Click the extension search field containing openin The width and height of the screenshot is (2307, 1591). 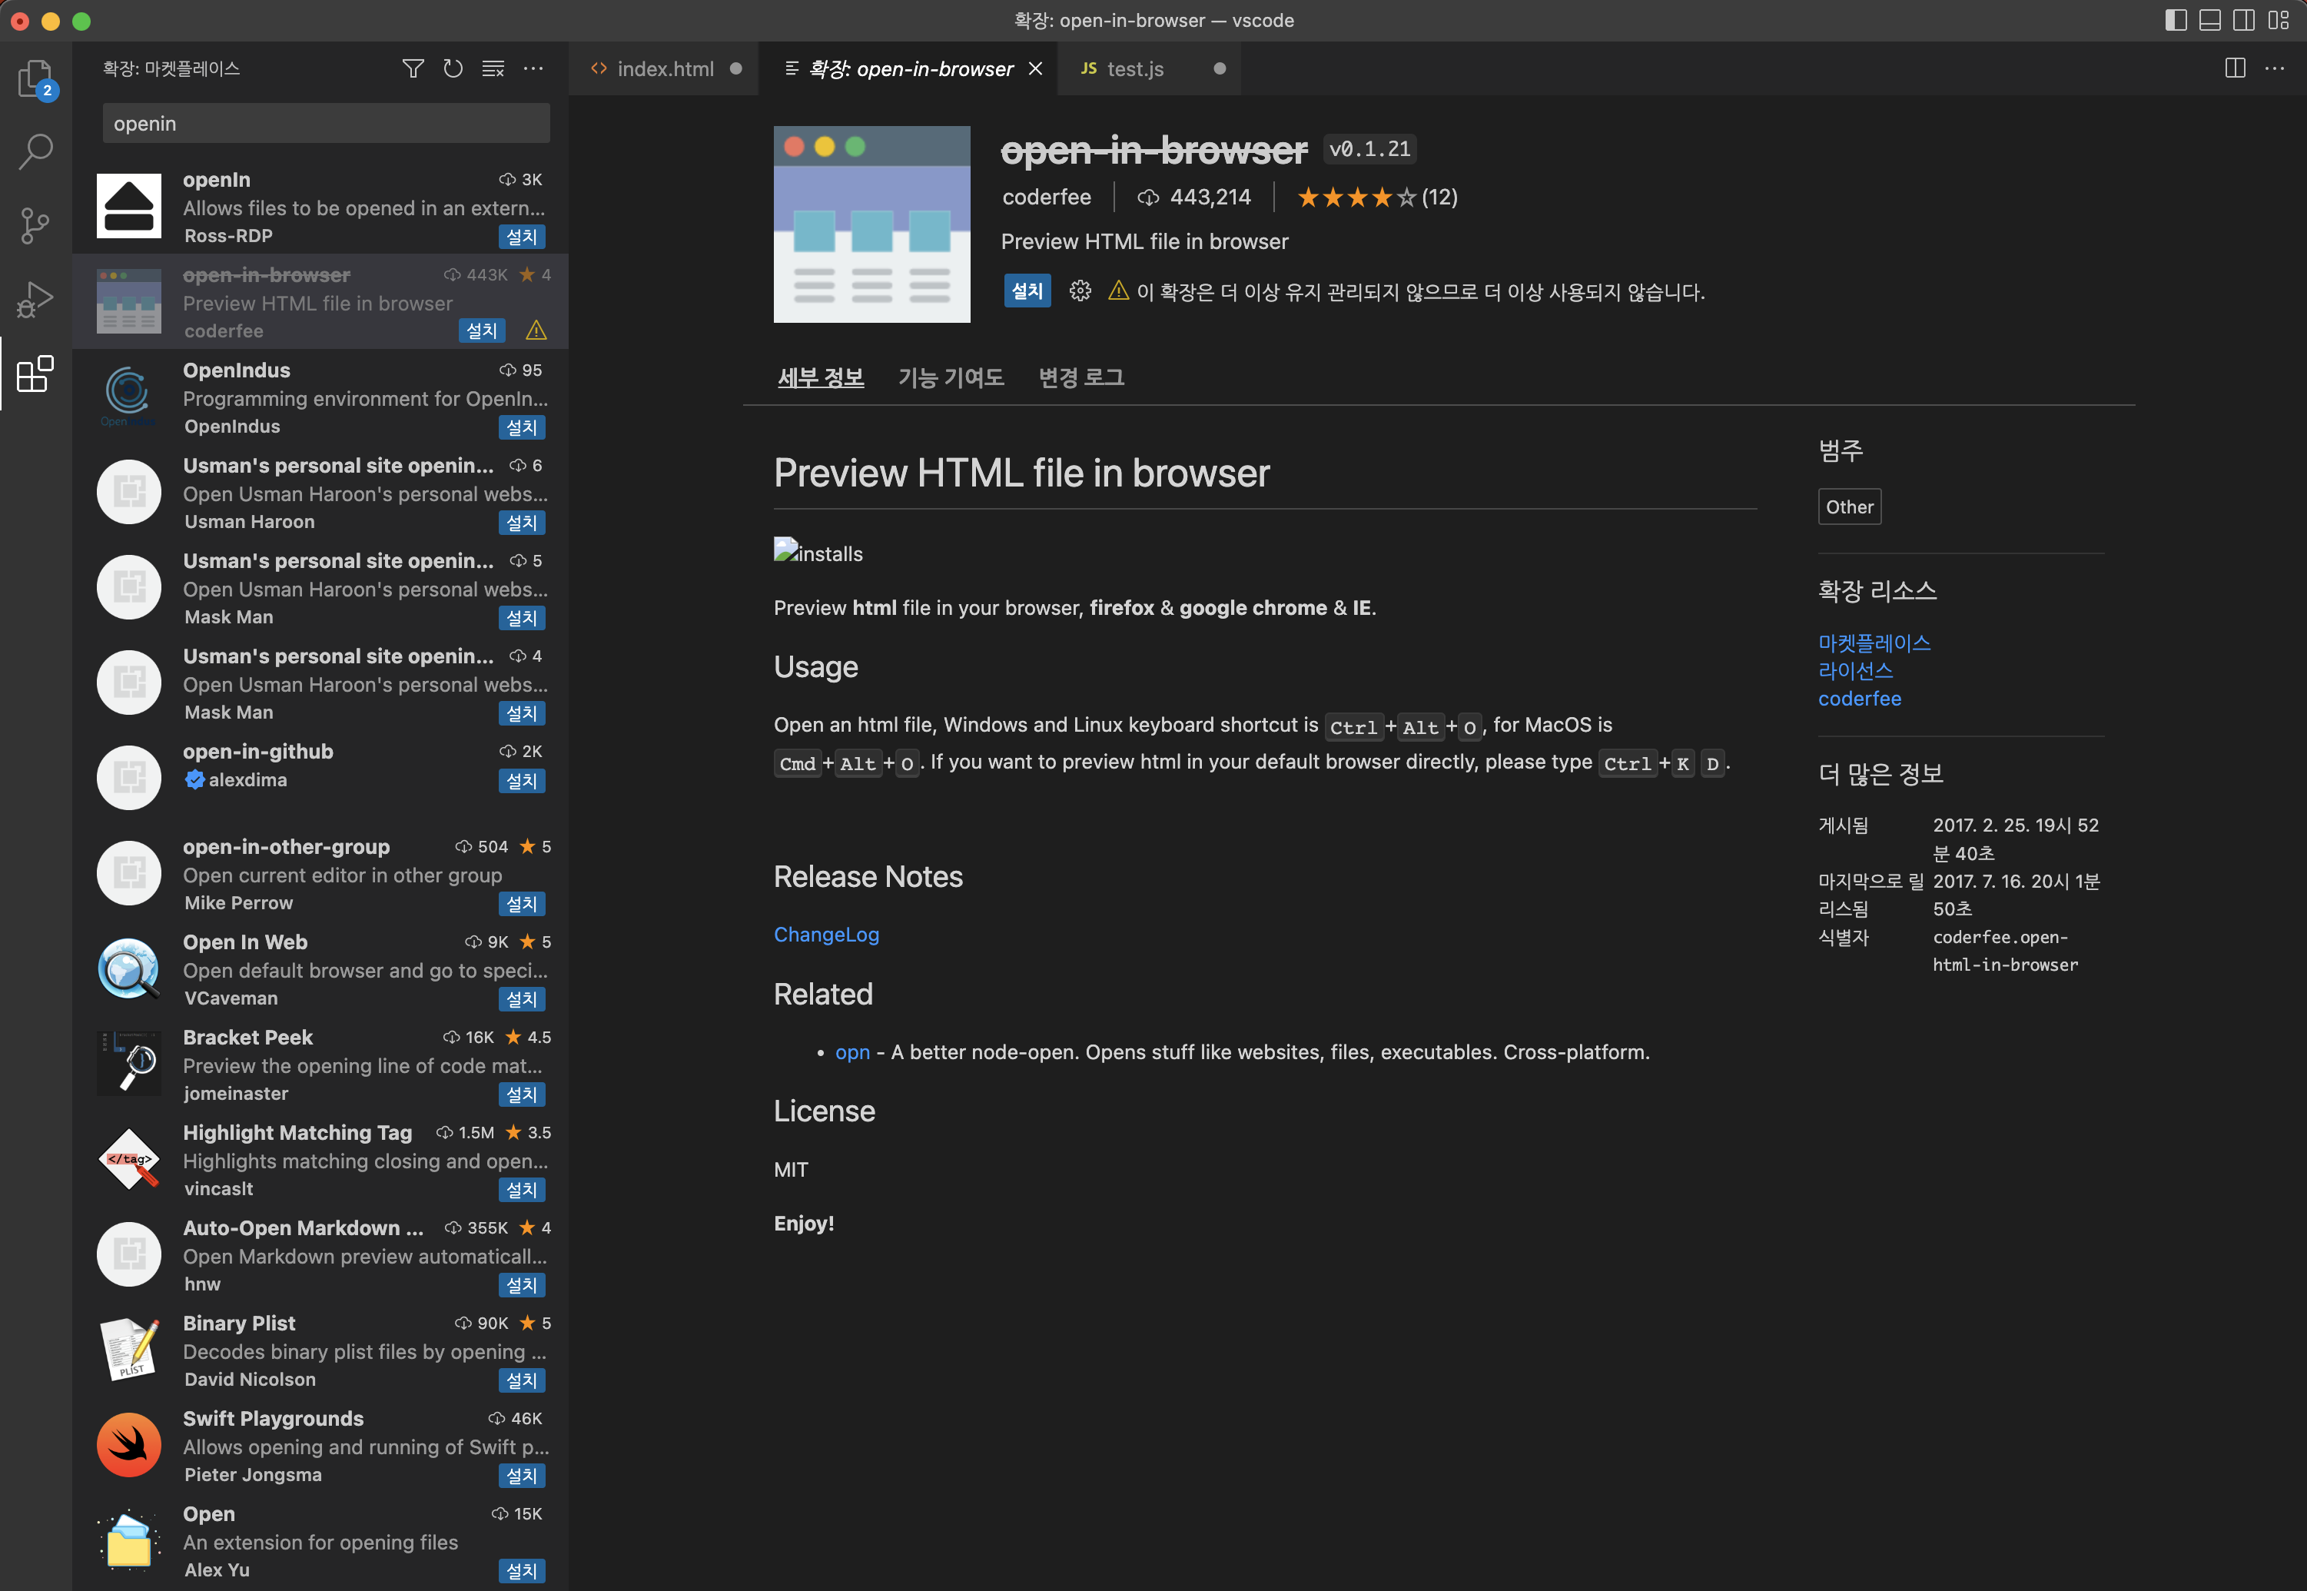click(x=326, y=124)
